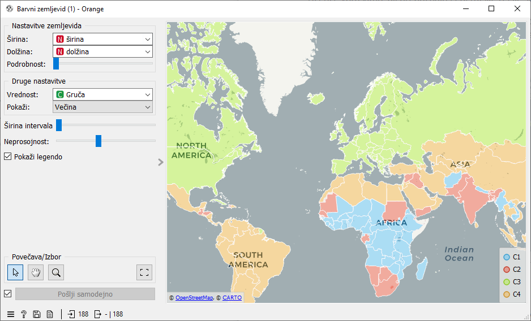This screenshot has height=321, width=531.
Task: Expand the Širina attribute dropdown
Action: point(102,40)
